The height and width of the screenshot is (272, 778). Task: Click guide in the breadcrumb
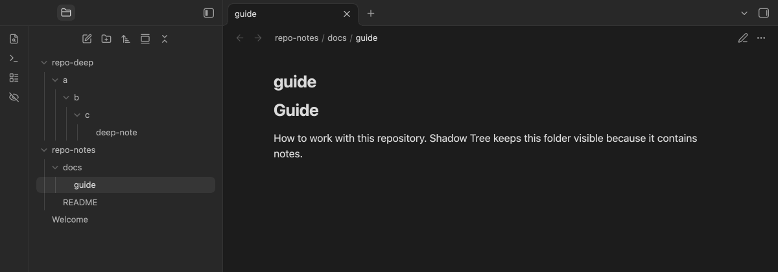pyautogui.click(x=366, y=38)
